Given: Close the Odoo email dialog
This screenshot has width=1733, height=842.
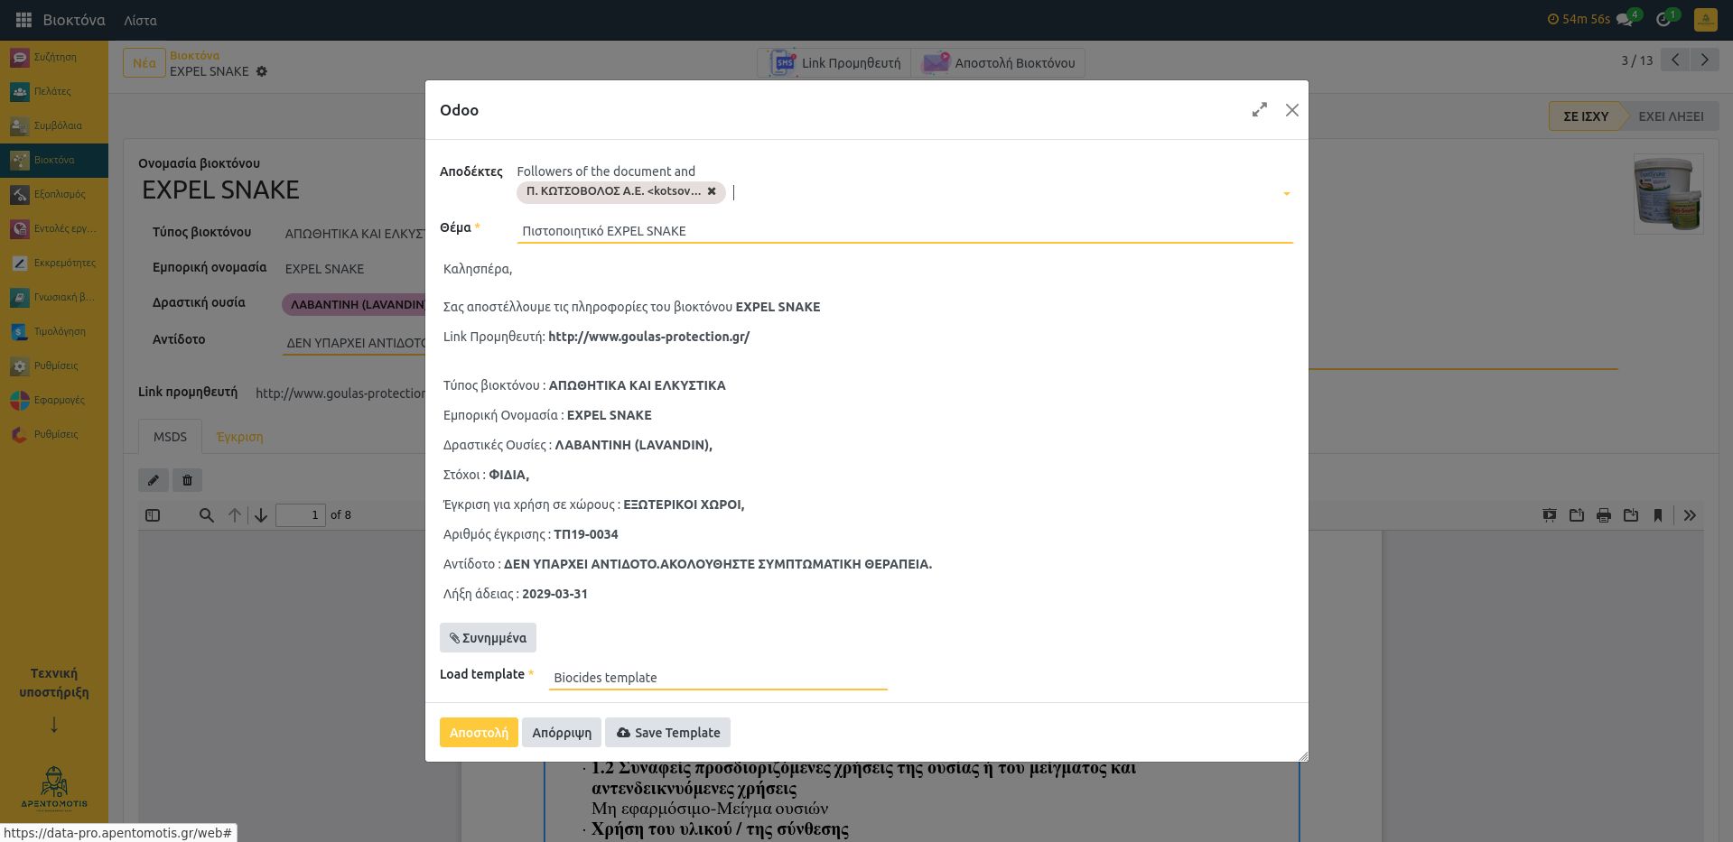Looking at the screenshot, I should pos(1292,110).
